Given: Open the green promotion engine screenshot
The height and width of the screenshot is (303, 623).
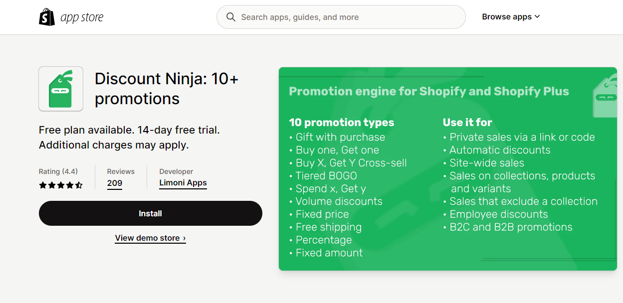Looking at the screenshot, I should coord(448,169).
